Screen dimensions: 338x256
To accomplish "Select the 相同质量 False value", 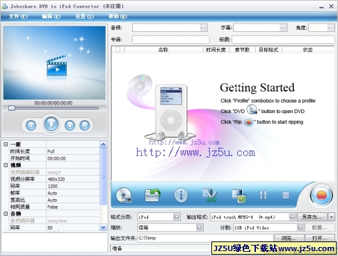I will click(x=73, y=207).
